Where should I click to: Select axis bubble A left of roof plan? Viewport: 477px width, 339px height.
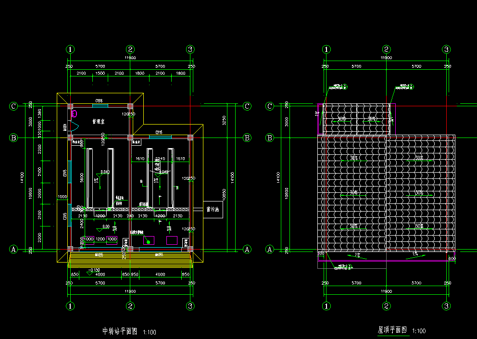(270, 249)
